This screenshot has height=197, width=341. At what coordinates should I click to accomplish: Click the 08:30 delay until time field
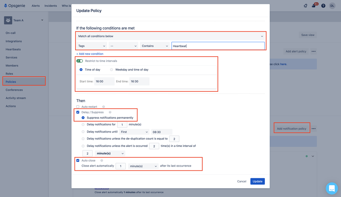(x=161, y=132)
